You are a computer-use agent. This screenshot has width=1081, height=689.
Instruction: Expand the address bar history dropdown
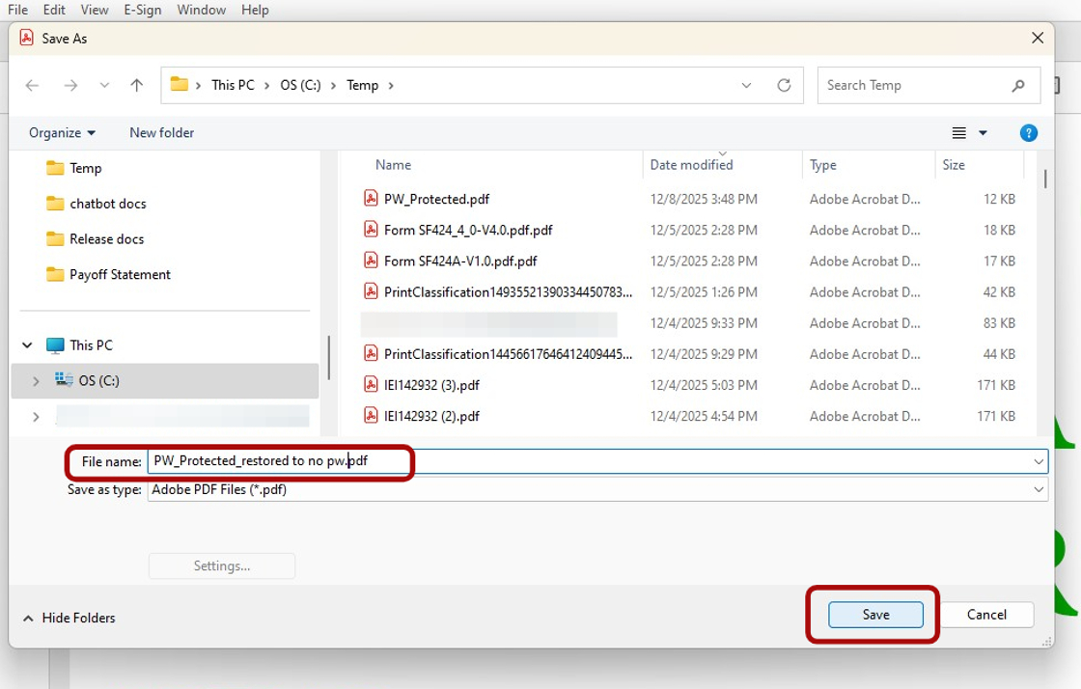click(x=746, y=86)
